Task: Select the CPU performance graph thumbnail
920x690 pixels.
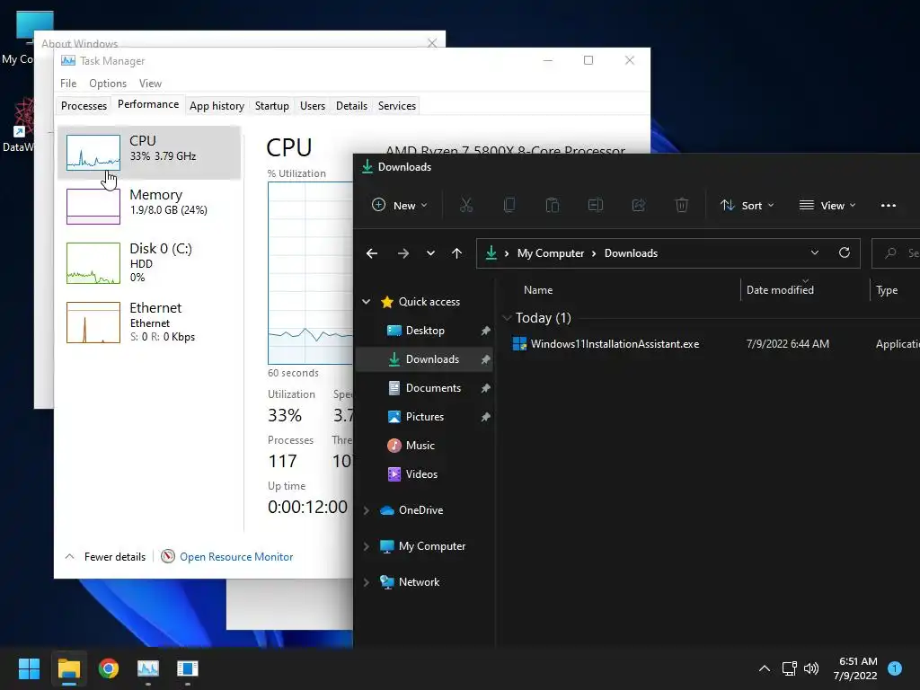Action: click(93, 153)
